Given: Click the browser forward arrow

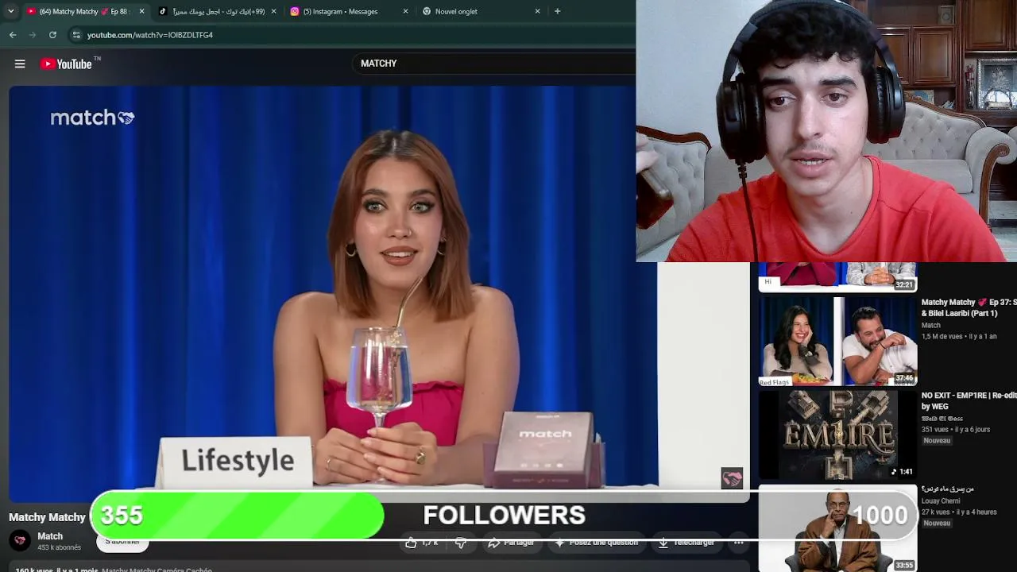Looking at the screenshot, I should click(x=33, y=35).
